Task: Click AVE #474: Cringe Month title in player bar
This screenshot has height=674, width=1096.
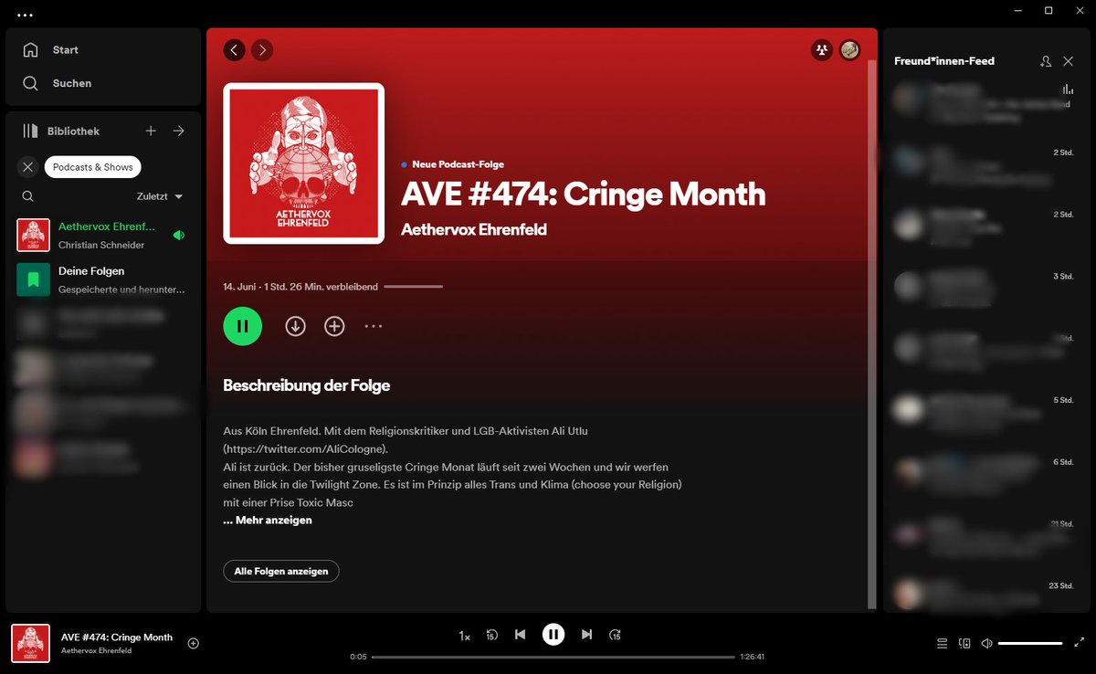Action: point(117,637)
